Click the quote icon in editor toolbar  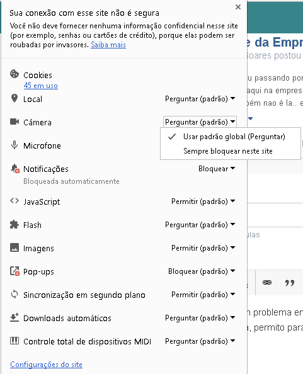click(x=290, y=283)
